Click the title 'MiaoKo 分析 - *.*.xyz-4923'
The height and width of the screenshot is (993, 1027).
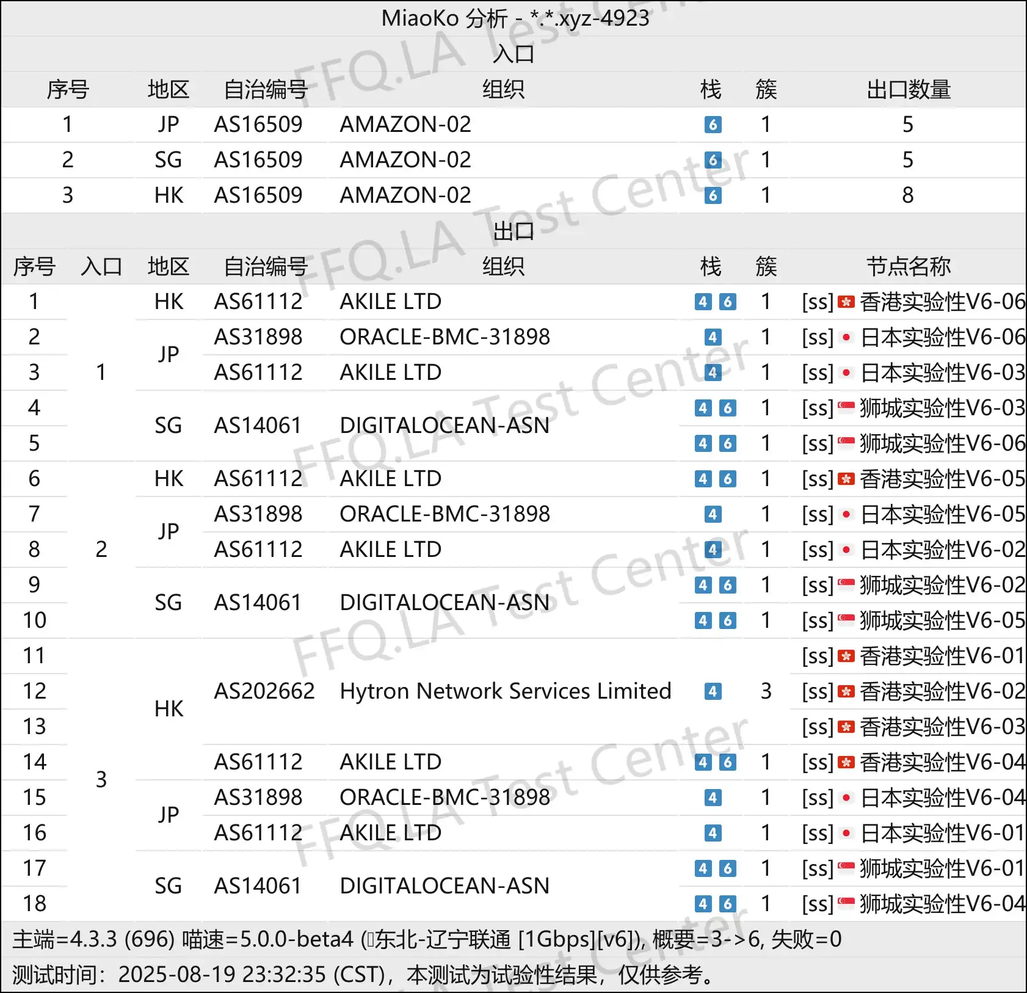pos(515,18)
